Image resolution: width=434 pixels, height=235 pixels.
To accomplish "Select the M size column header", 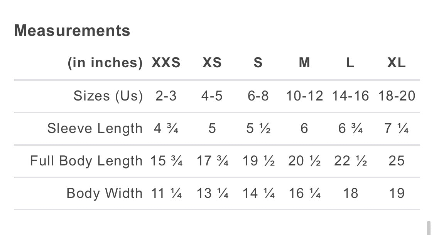I will click(304, 63).
